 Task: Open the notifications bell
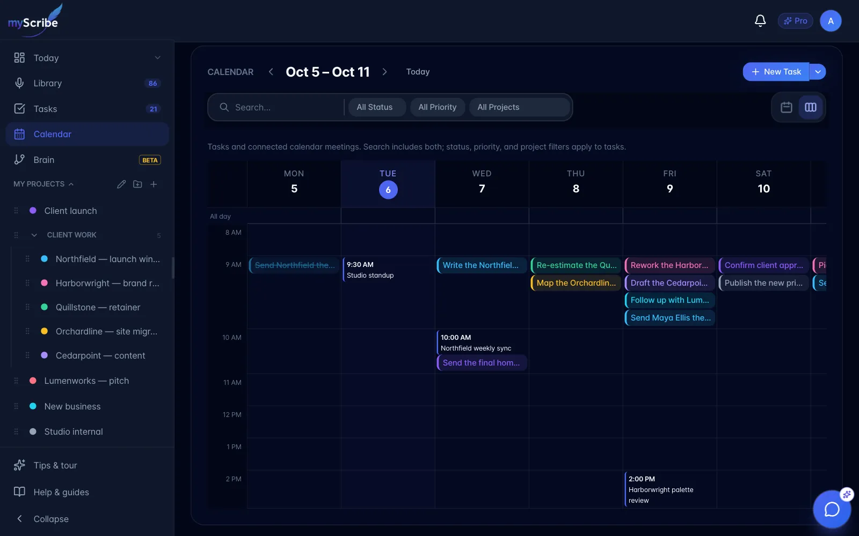pos(760,21)
